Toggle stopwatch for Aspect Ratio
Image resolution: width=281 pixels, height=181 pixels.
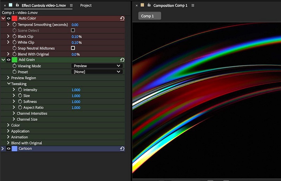coord(20,107)
